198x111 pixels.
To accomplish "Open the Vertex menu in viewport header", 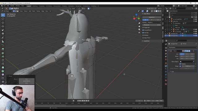I will (38, 11).
